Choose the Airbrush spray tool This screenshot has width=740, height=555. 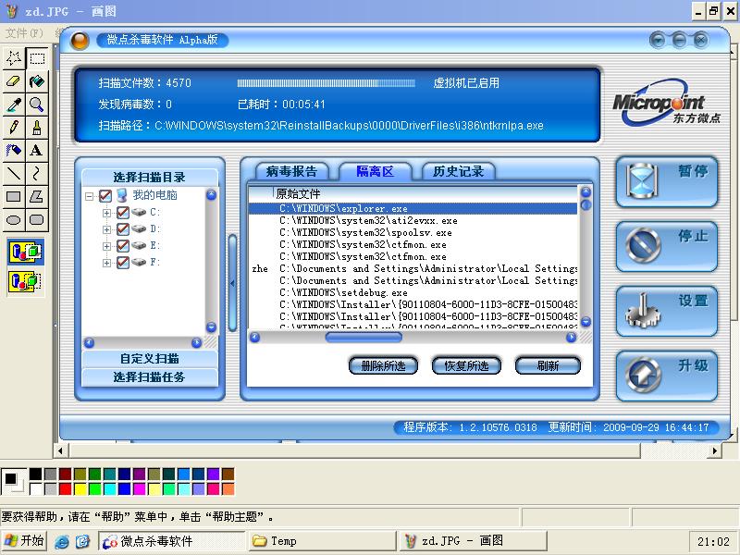point(14,151)
